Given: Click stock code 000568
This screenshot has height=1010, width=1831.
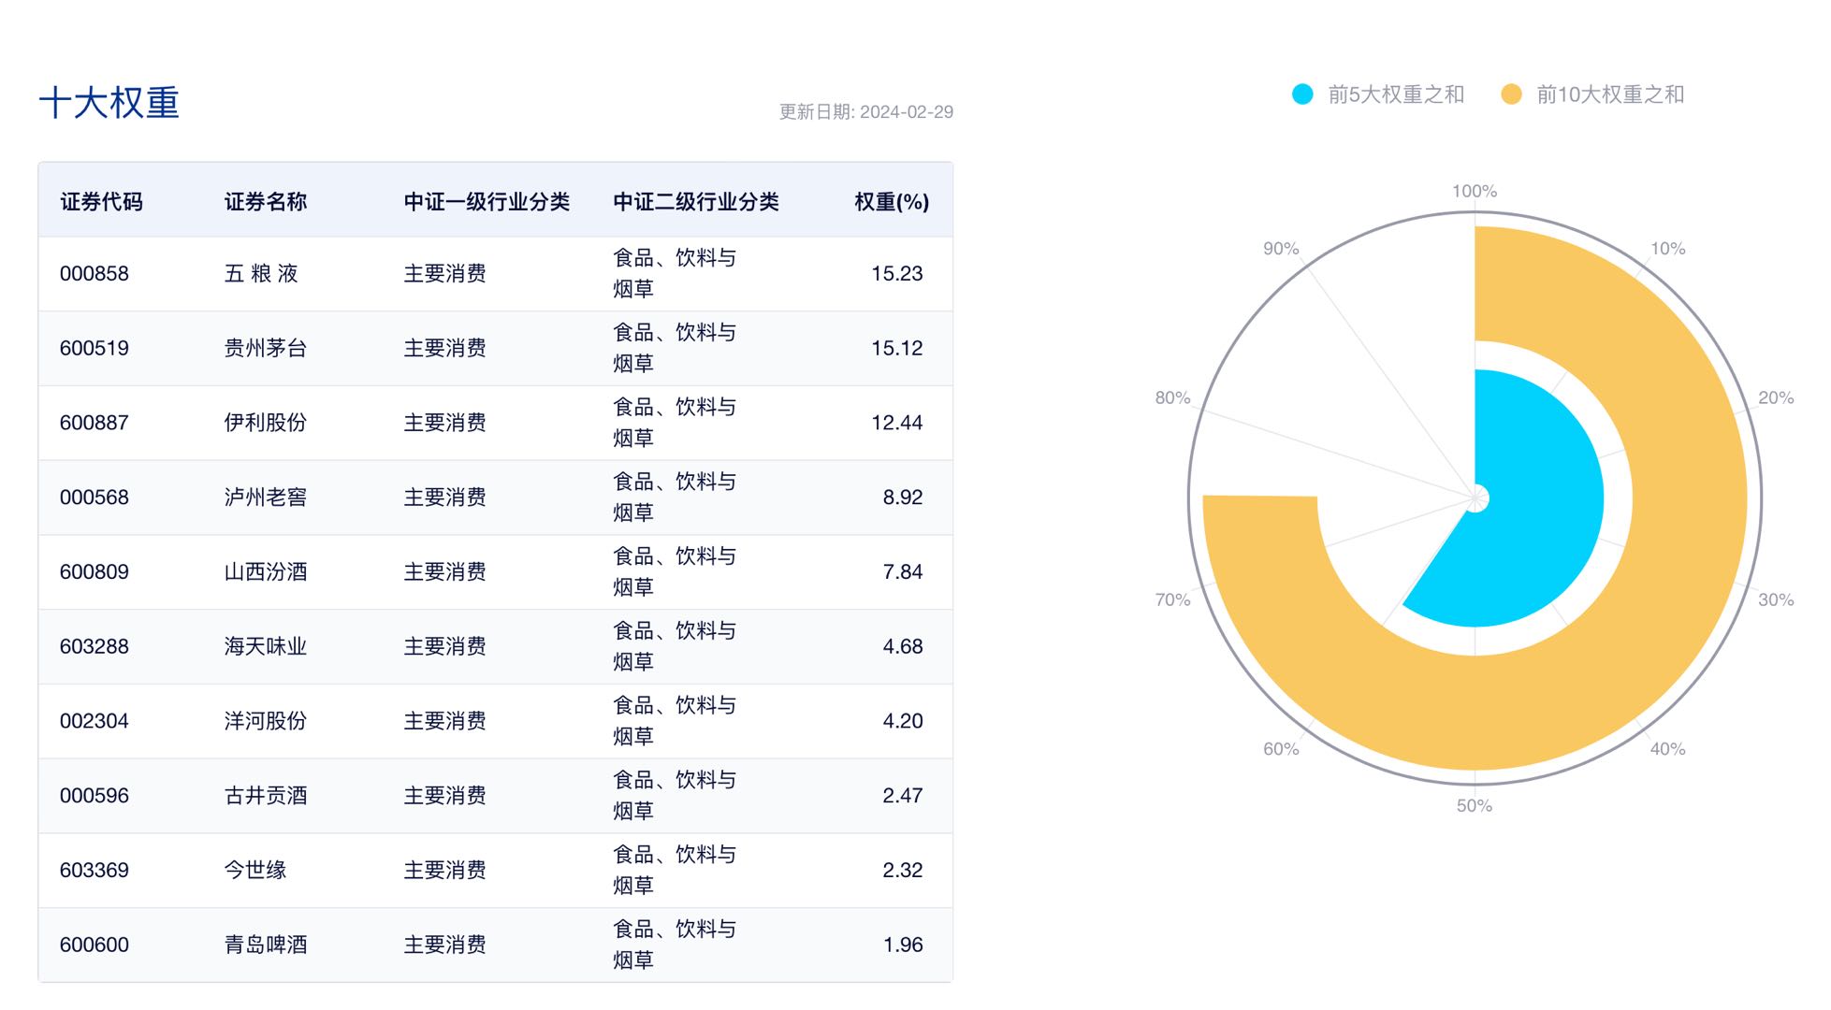Looking at the screenshot, I should coord(94,498).
